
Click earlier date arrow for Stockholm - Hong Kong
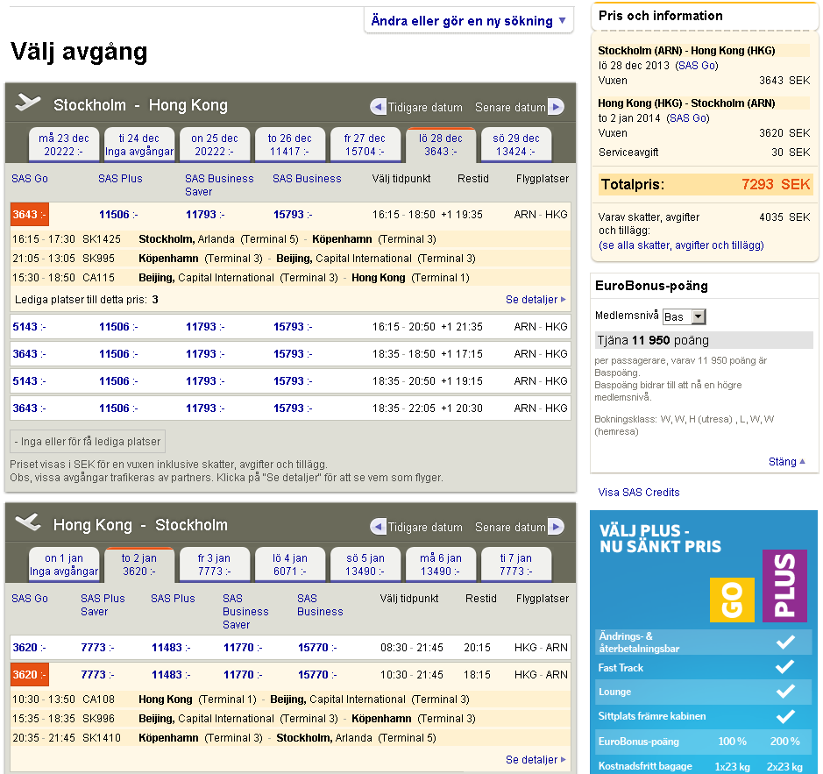[x=379, y=107]
